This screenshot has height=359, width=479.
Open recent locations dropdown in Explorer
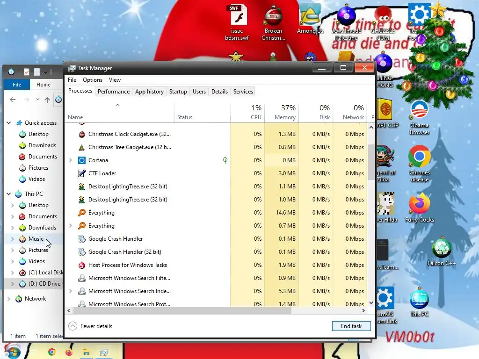click(x=37, y=100)
